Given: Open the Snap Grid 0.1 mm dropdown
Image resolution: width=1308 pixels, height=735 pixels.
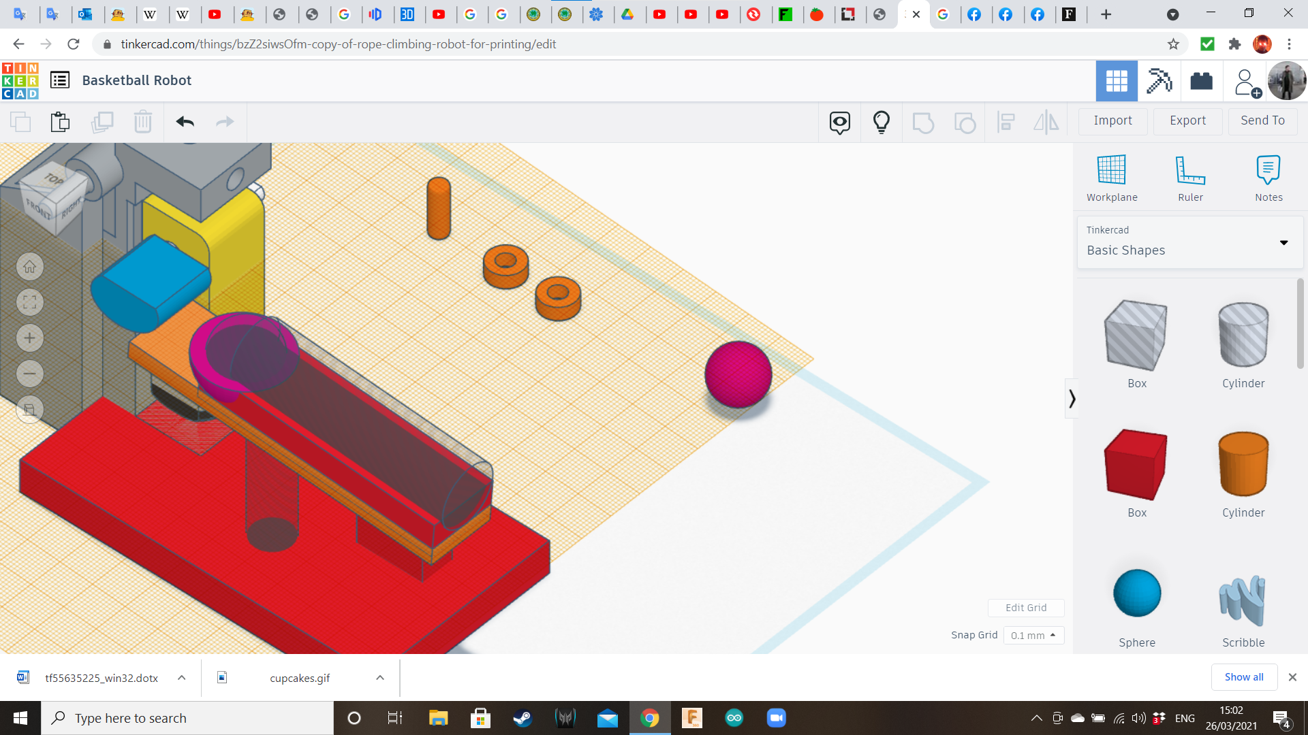Looking at the screenshot, I should coord(1033,635).
